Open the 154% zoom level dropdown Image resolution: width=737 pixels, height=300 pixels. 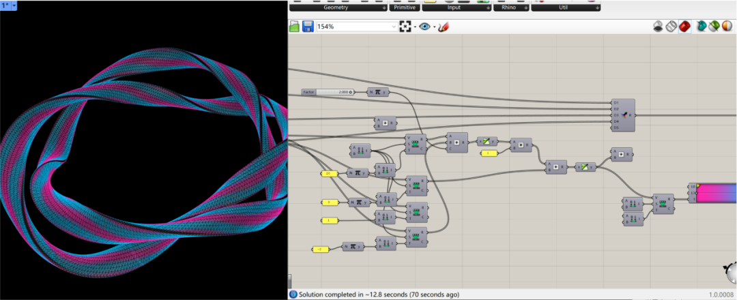394,27
